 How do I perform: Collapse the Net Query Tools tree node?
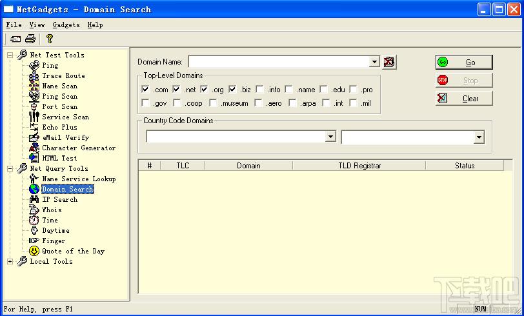pos(10,169)
